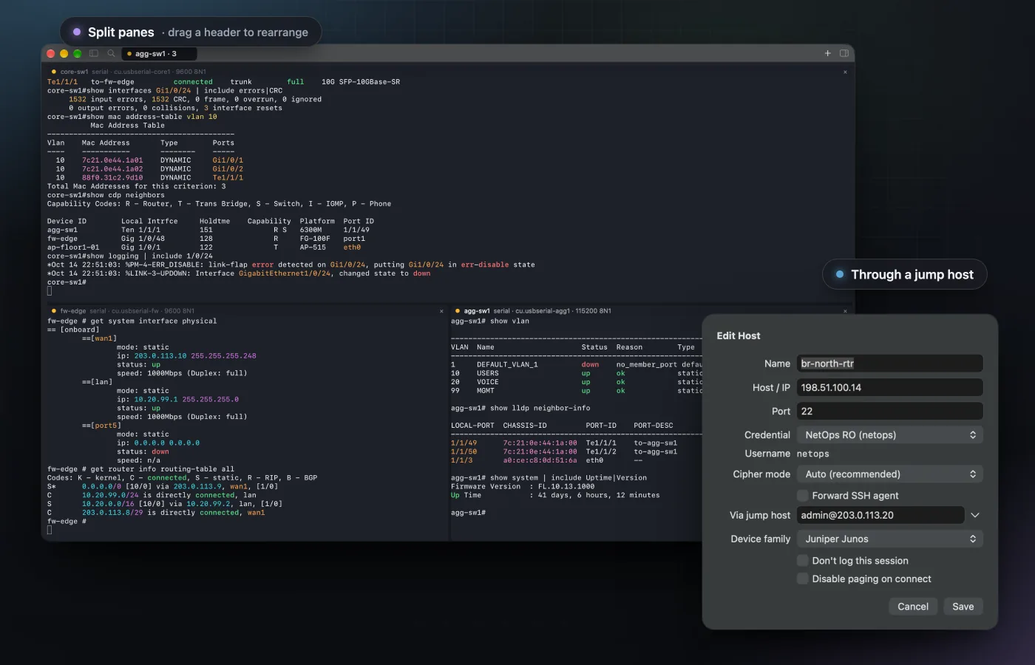
Task: Toggle the left sidebar icon in title bar
Action: pyautogui.click(x=94, y=53)
